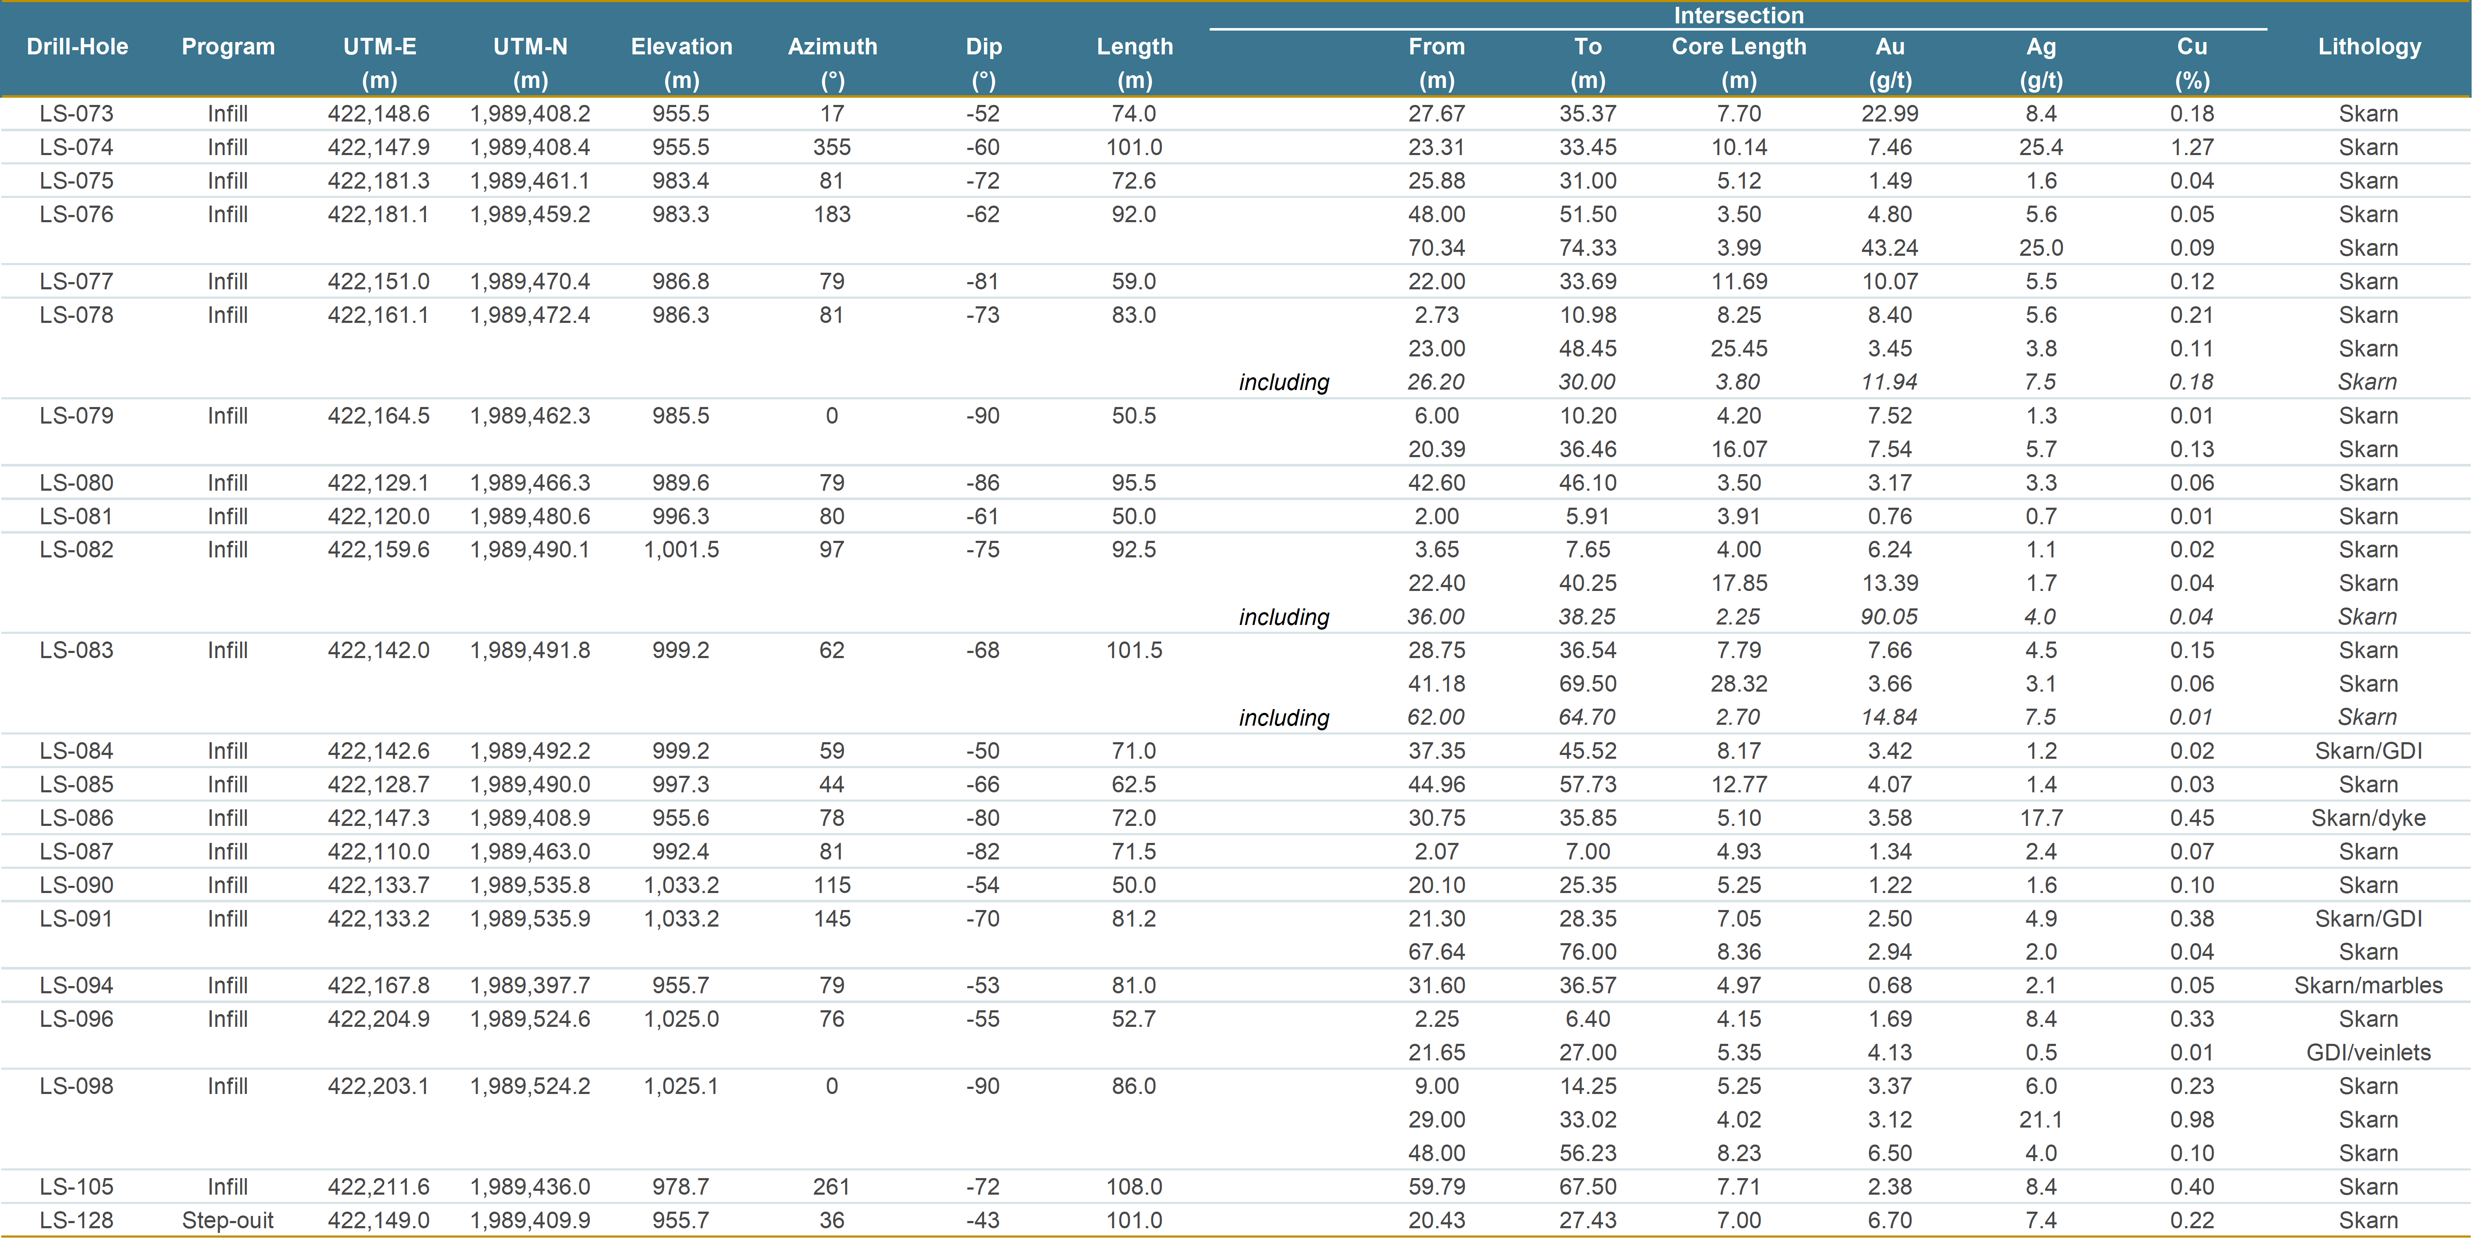Select the Cu value 1.27 for LS-074
This screenshot has width=2472, height=1238.
[2193, 147]
